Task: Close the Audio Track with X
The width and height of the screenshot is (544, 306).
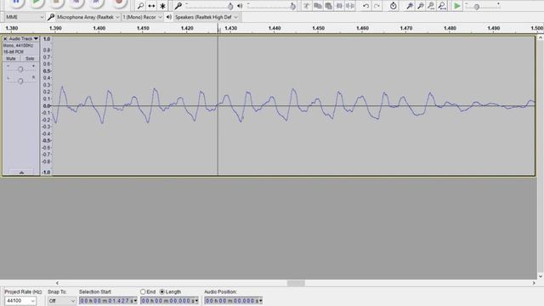Action: pyautogui.click(x=5, y=39)
